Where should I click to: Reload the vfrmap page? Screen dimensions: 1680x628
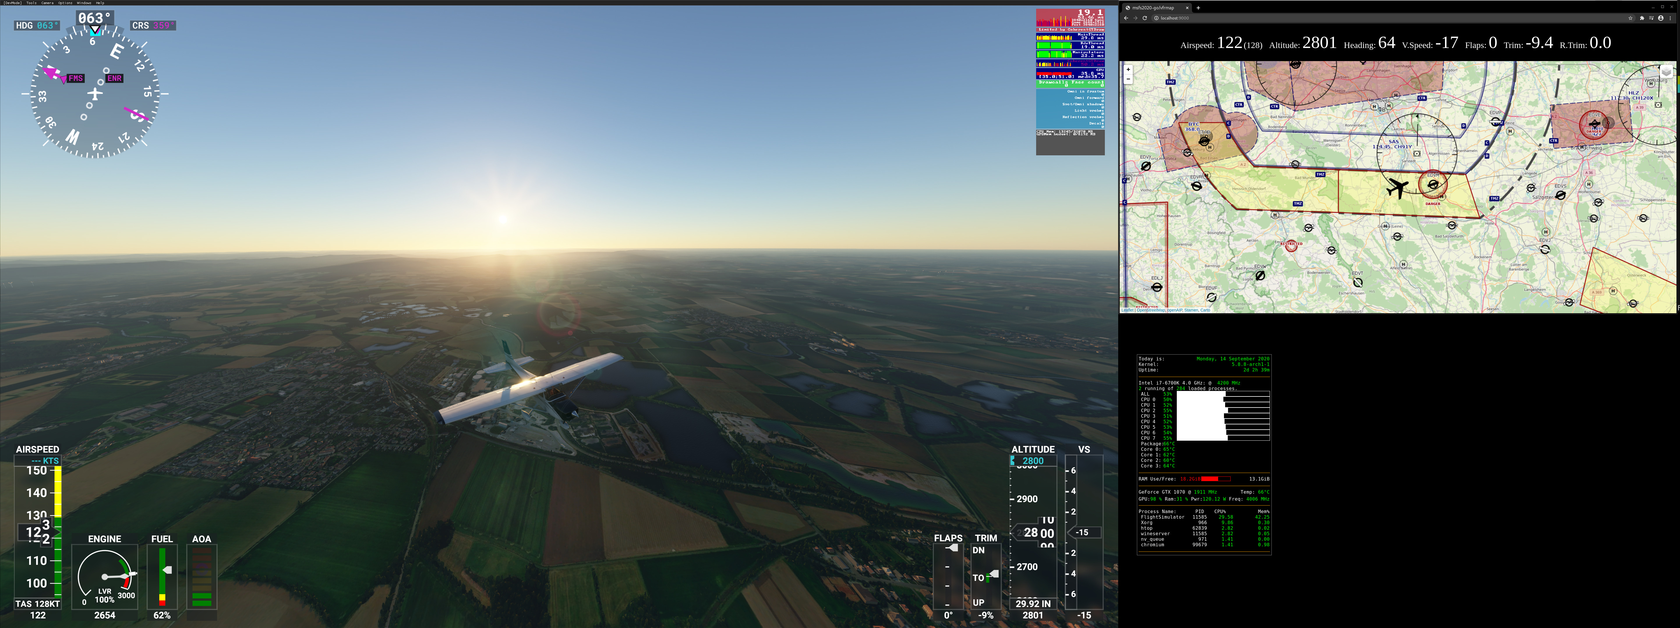[x=1144, y=18]
